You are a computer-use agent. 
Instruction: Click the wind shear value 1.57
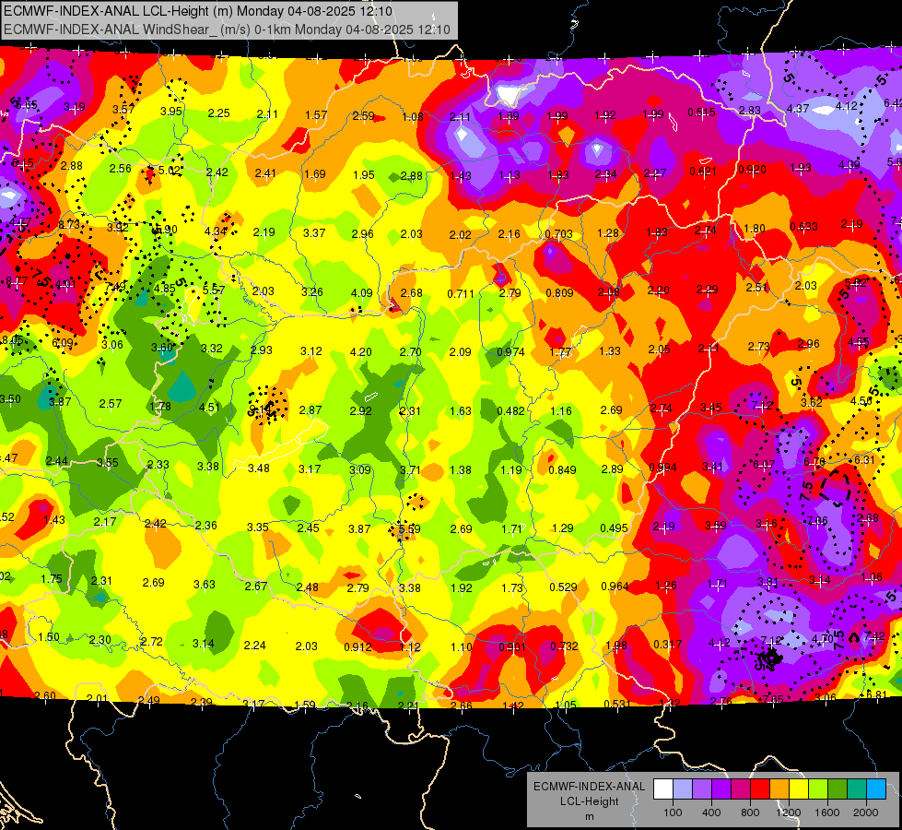point(316,115)
